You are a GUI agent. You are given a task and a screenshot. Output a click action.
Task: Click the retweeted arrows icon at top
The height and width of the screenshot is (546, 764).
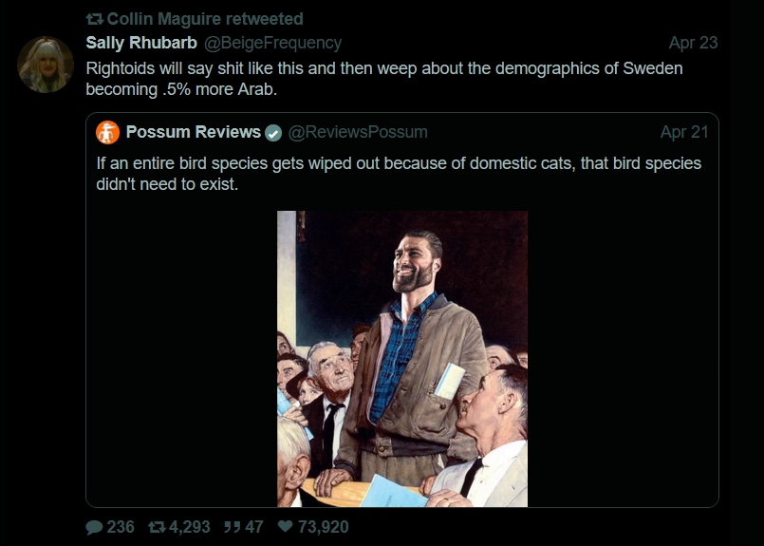pyautogui.click(x=94, y=19)
